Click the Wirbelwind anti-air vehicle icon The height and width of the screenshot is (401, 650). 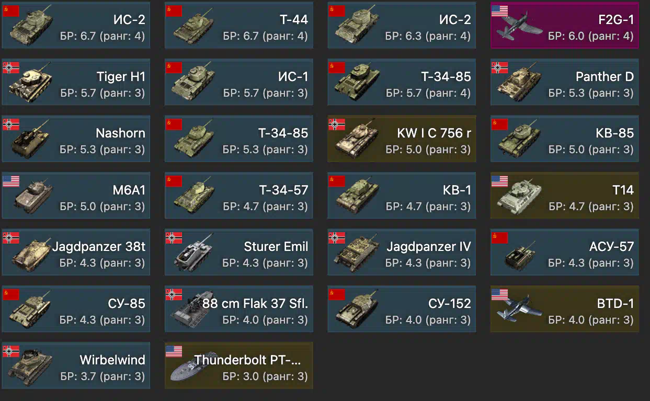[29, 366]
